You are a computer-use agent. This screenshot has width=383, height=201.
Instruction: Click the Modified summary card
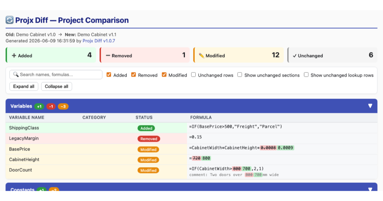(x=238, y=55)
